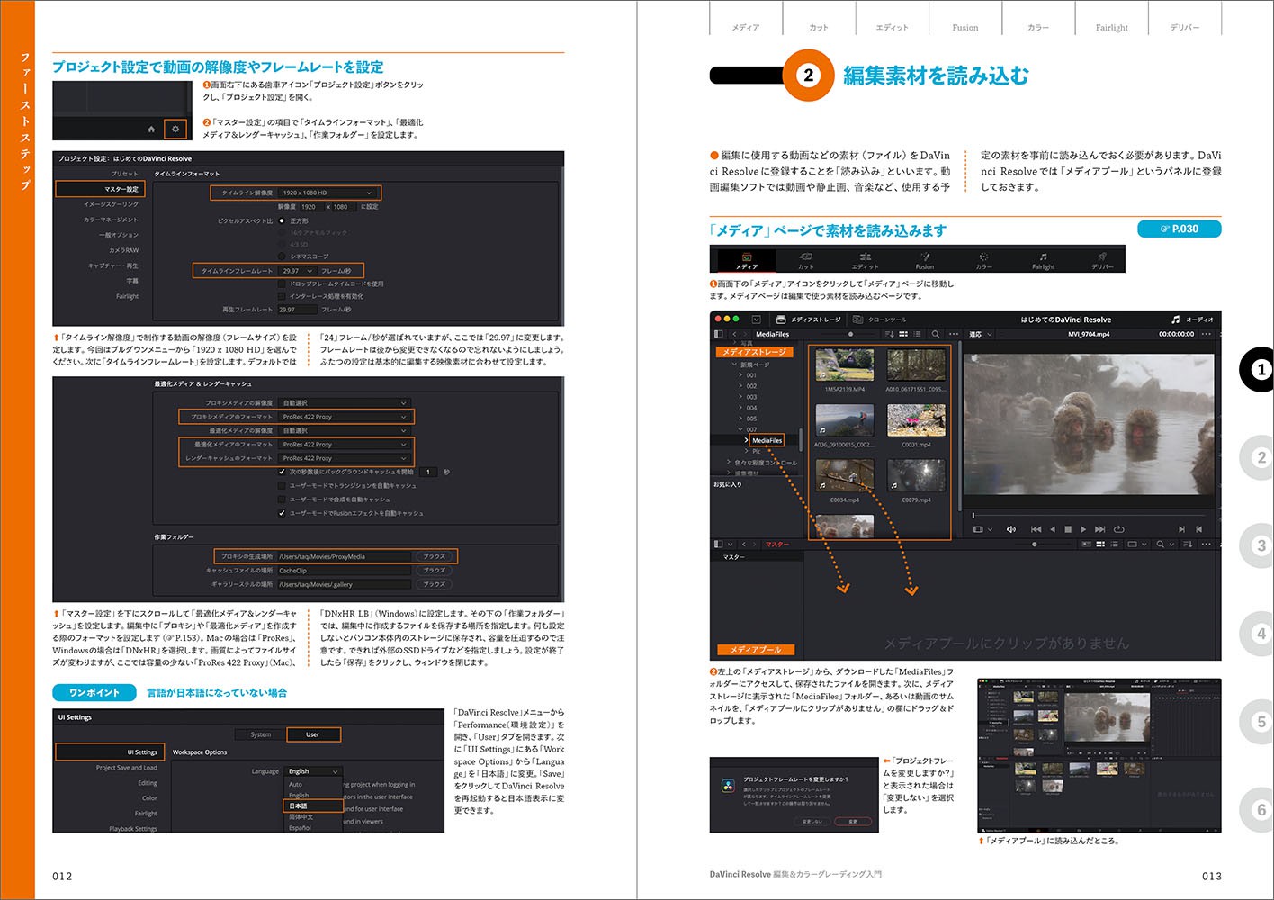Select the MediaFiles folder in the tree
The width and height of the screenshot is (1274, 900).
[x=767, y=440]
